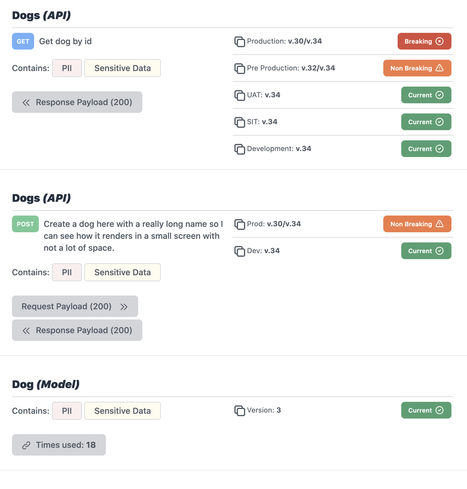Click the copy icon next to Development v.34
Image resolution: width=467 pixels, height=489 pixels.
point(239,149)
